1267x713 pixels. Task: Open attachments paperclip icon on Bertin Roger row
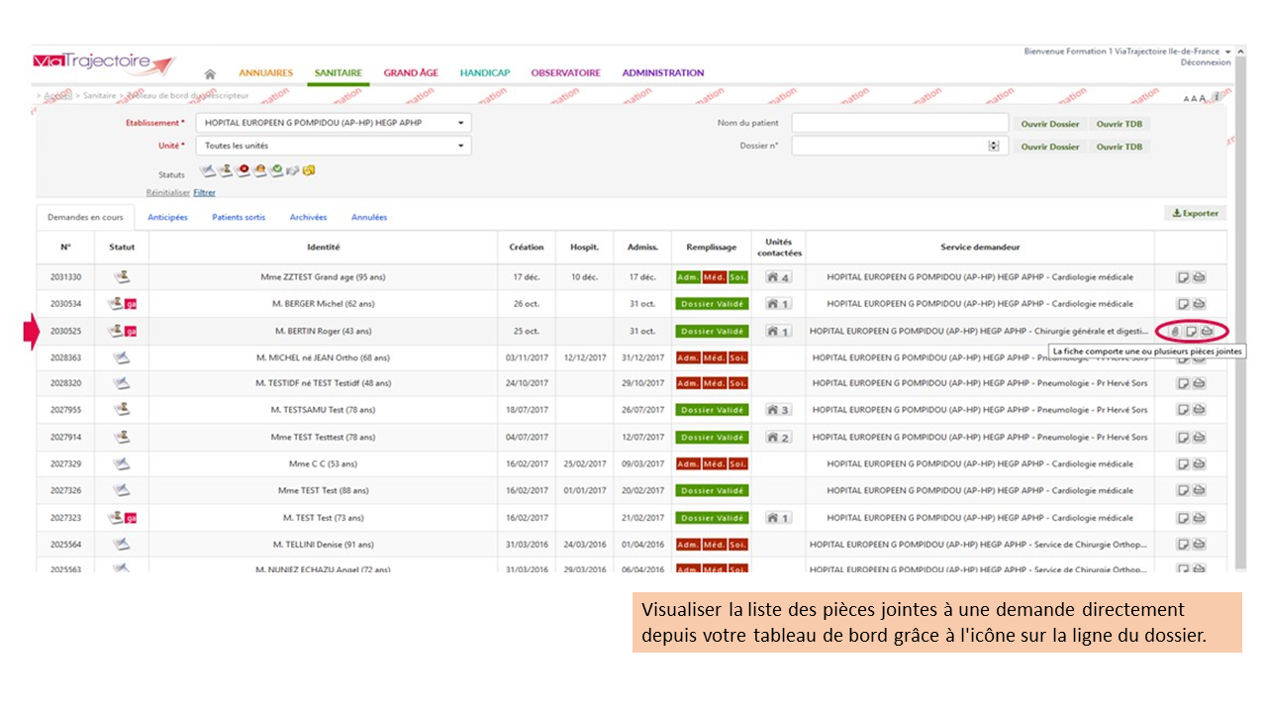1175,331
